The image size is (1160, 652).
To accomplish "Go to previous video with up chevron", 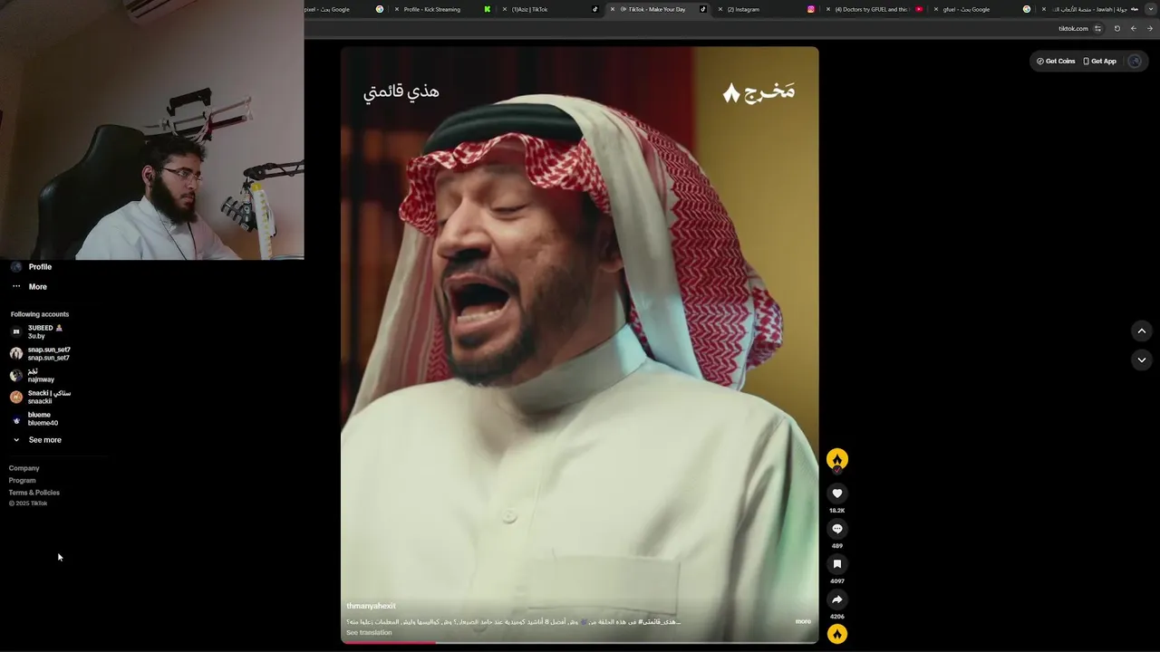I will pyautogui.click(x=1142, y=331).
